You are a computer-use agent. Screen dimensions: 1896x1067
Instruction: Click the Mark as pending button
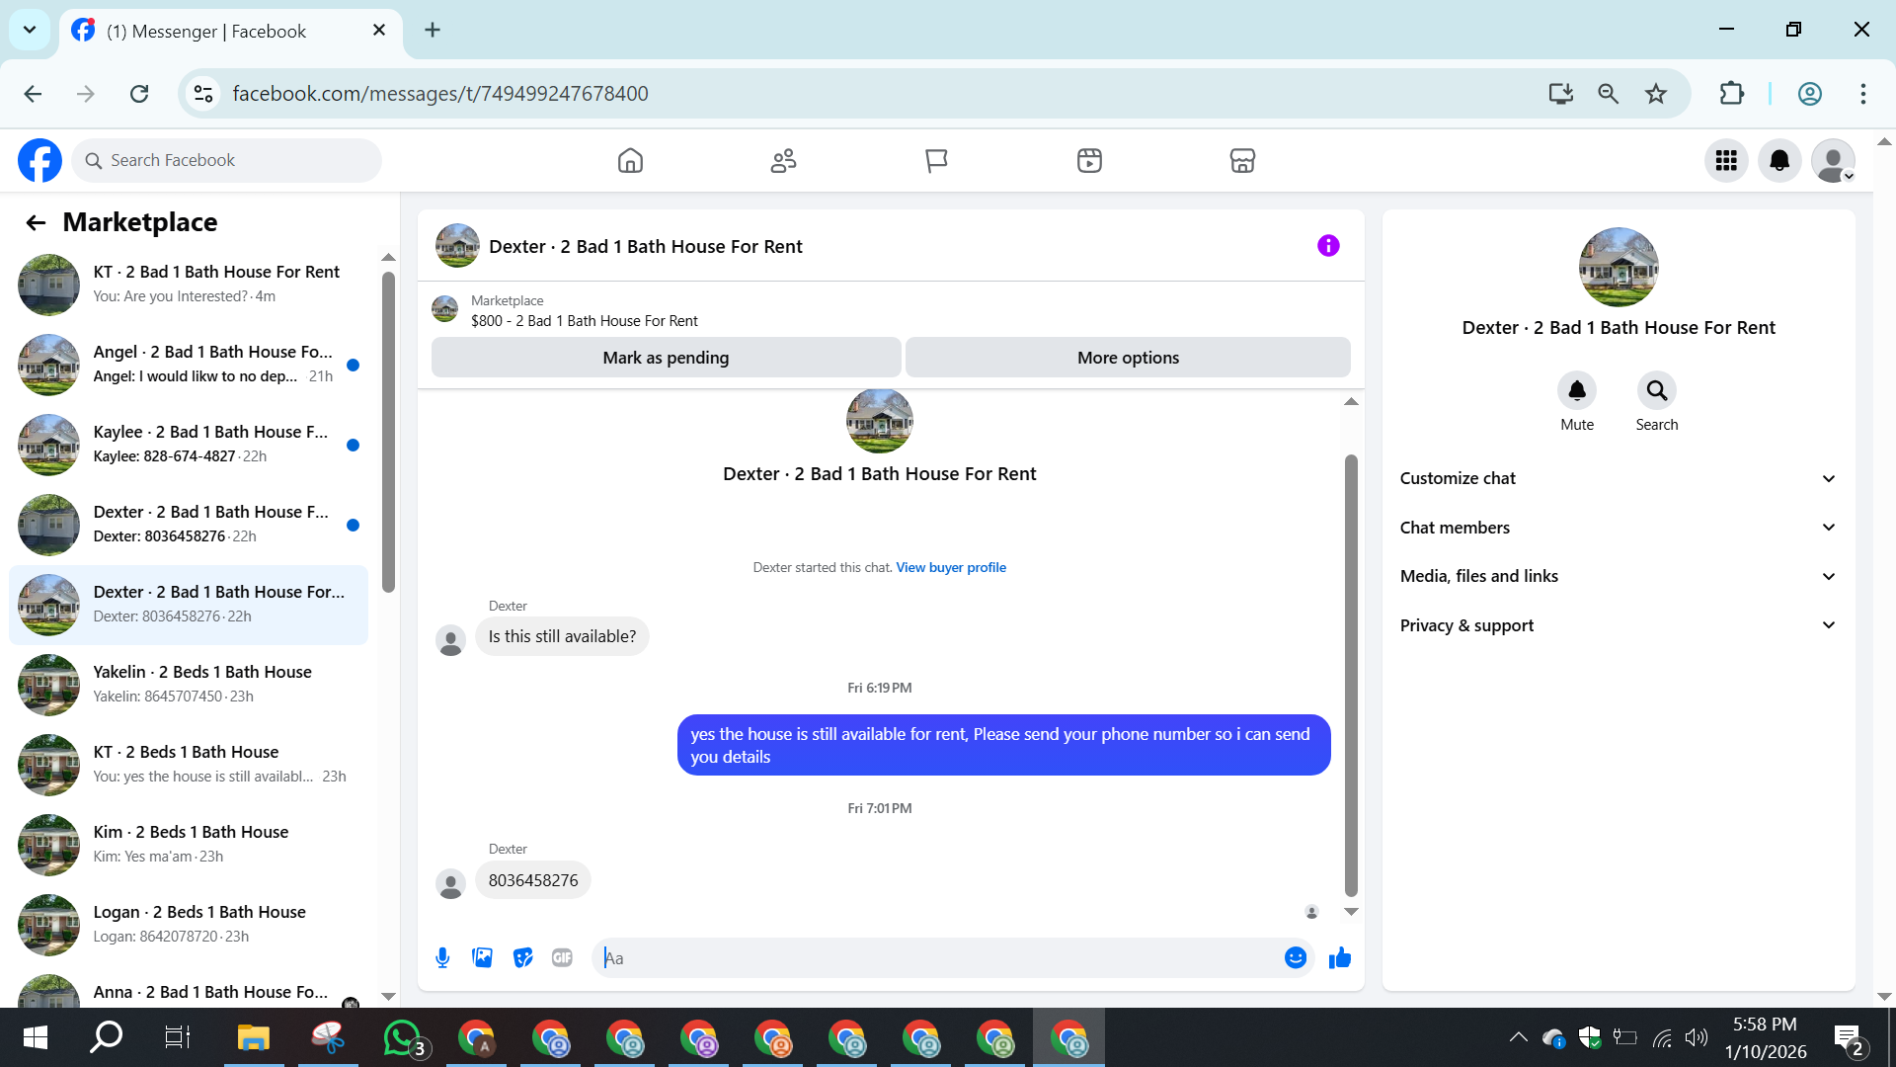(x=666, y=358)
